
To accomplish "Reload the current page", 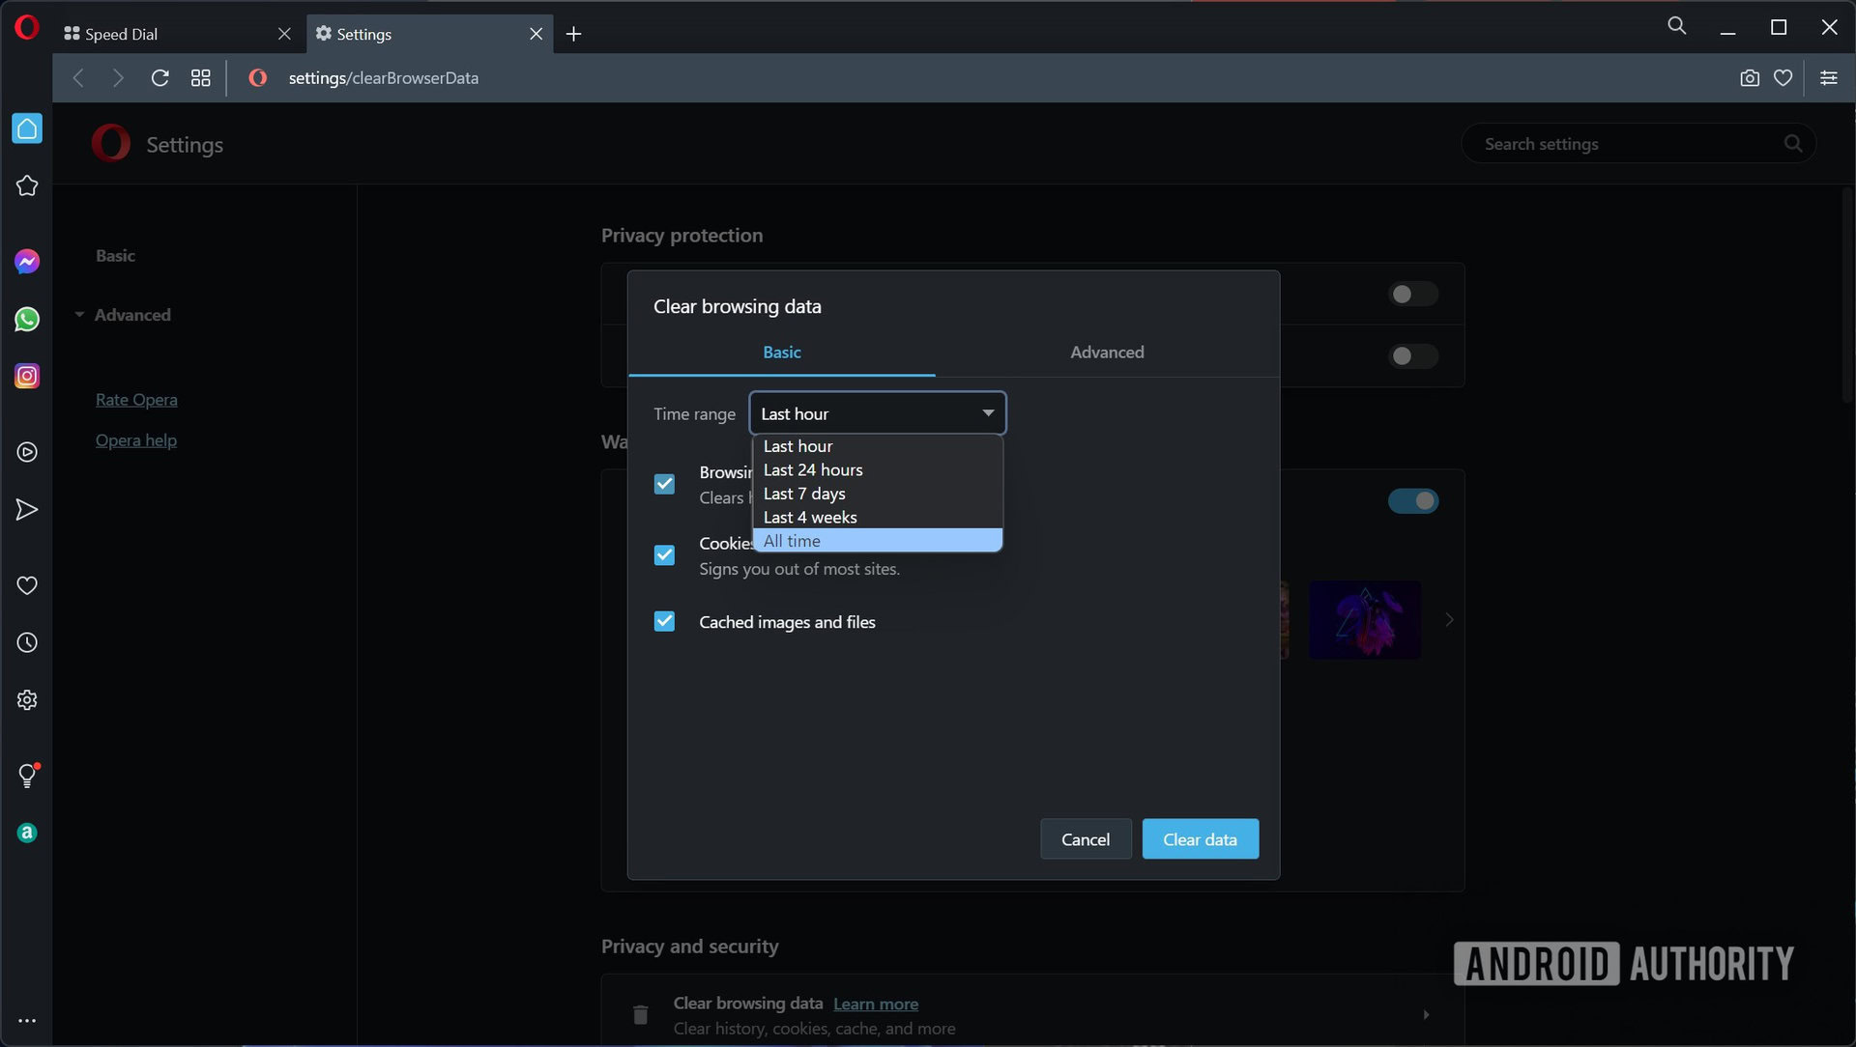I will [160, 78].
